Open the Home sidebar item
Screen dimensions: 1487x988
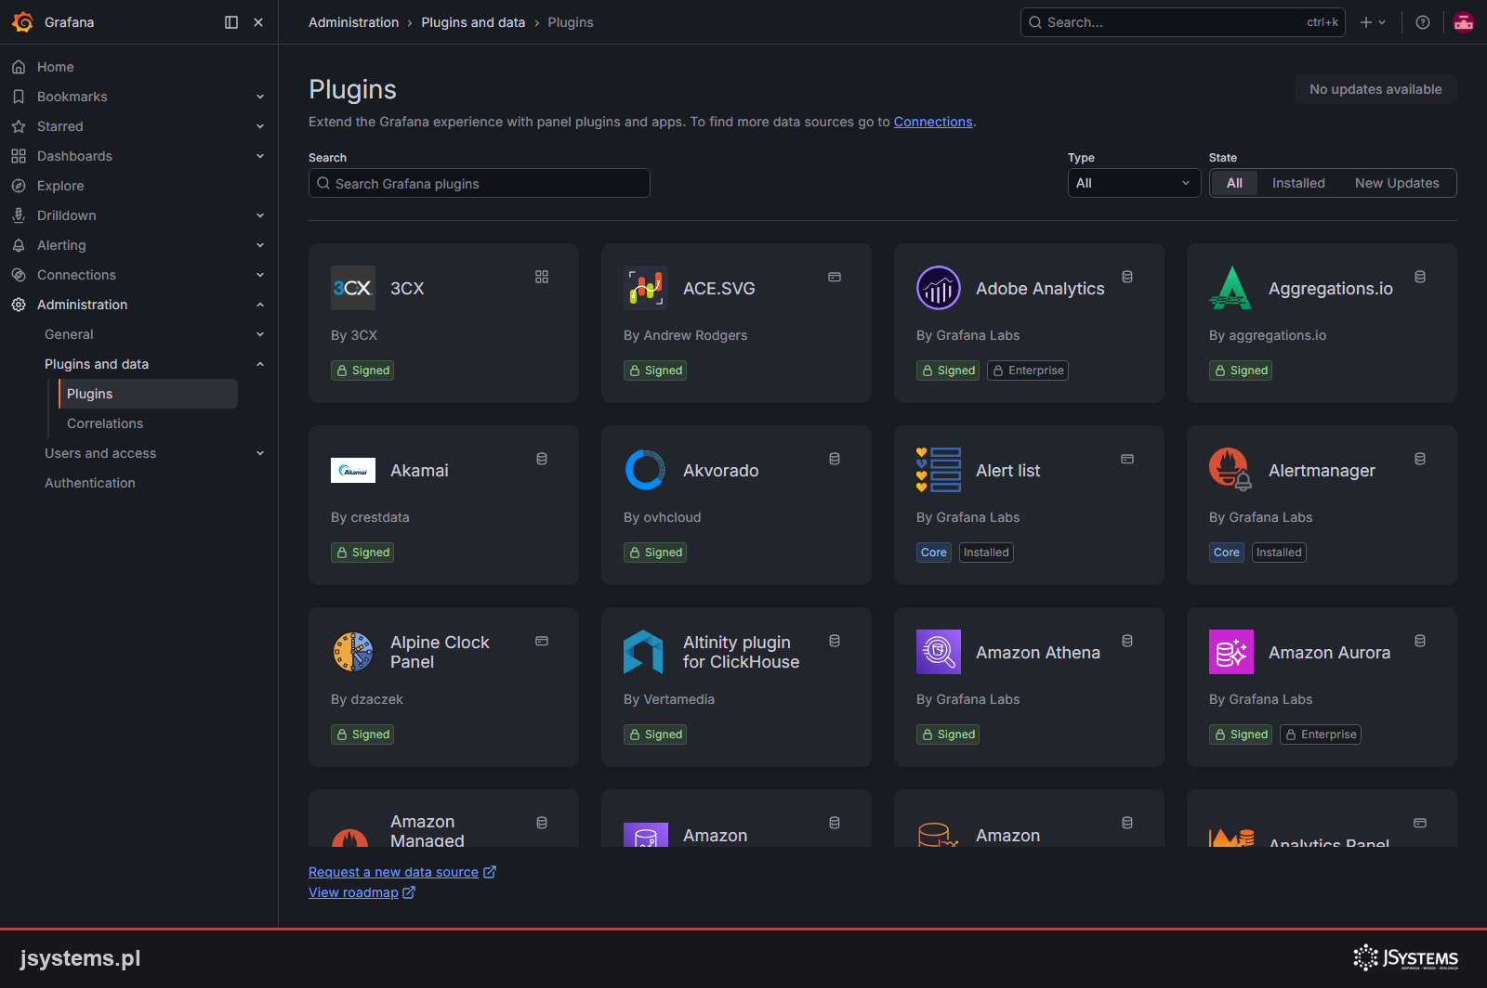(56, 67)
